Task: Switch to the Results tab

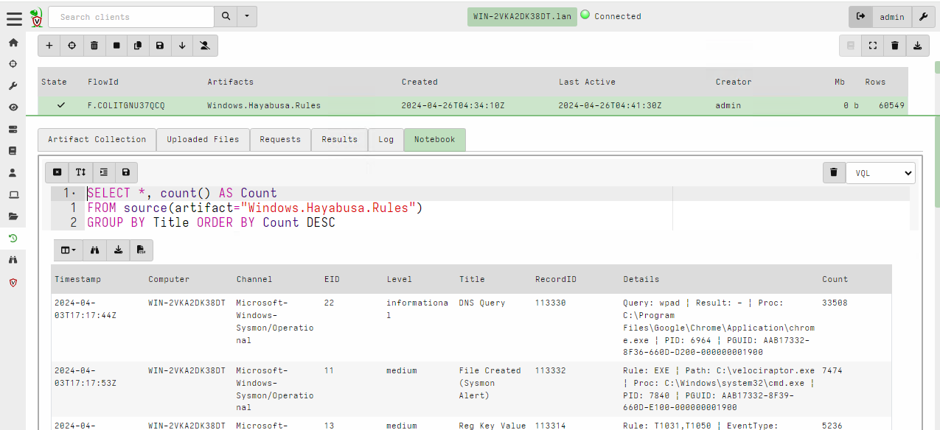Action: point(339,139)
